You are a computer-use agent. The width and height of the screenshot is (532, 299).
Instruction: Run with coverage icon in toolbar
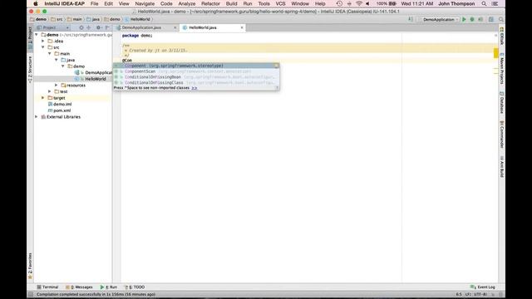click(480, 20)
